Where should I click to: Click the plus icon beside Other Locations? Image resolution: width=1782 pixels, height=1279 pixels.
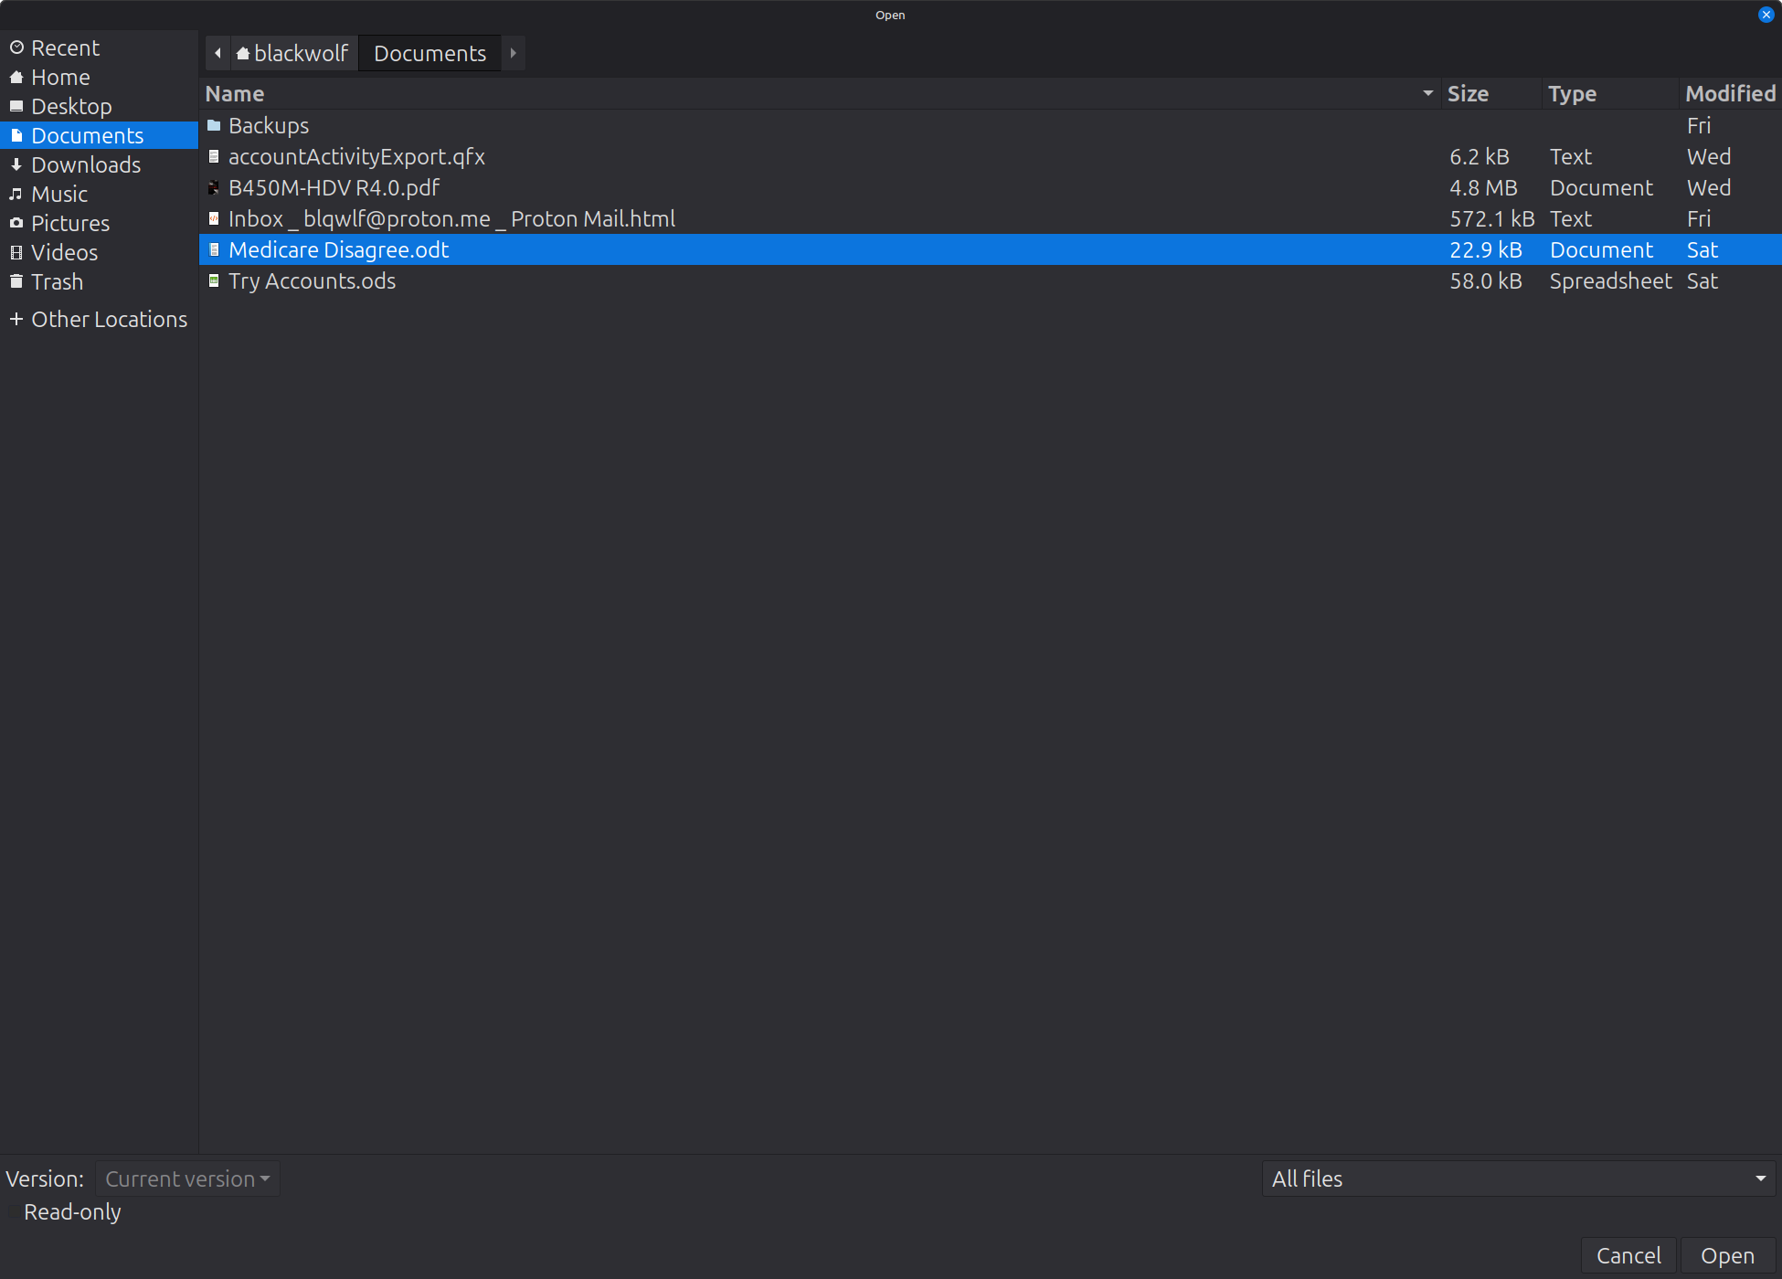(16, 319)
